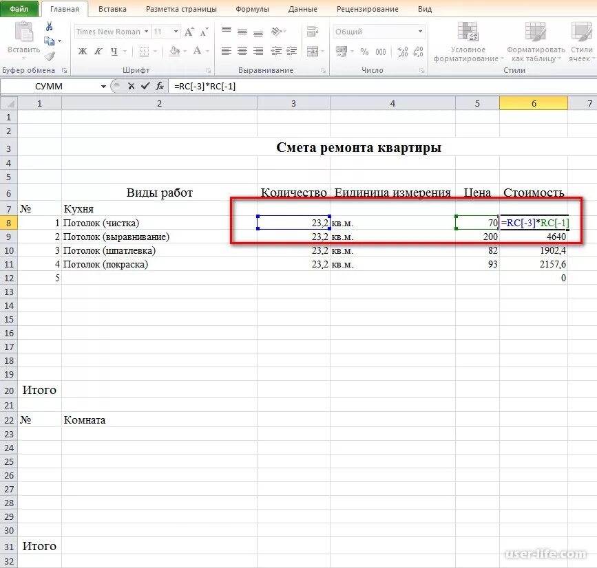The image size is (597, 568).
Task: Align text left
Action: pos(227,51)
